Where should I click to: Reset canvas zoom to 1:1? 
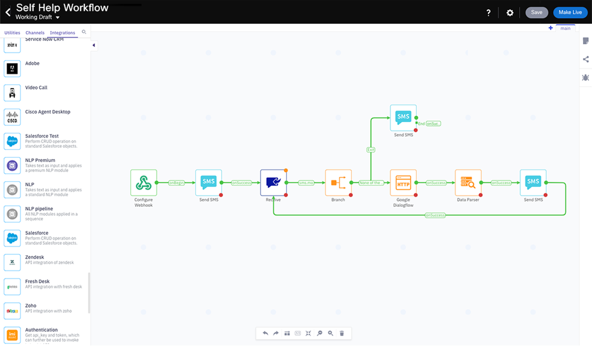[x=298, y=333]
